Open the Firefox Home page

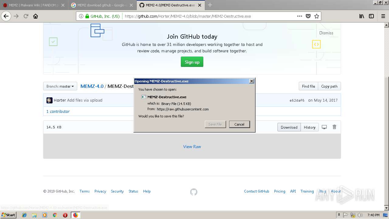36,16
